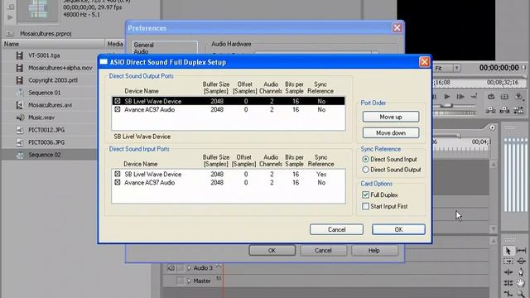530x298 pixels.
Task: Click OK in Preferences window
Action: (272, 250)
